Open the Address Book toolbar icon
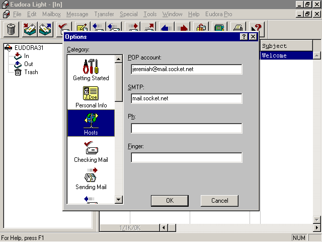The height and width of the screenshot is (242, 322). 219,27
